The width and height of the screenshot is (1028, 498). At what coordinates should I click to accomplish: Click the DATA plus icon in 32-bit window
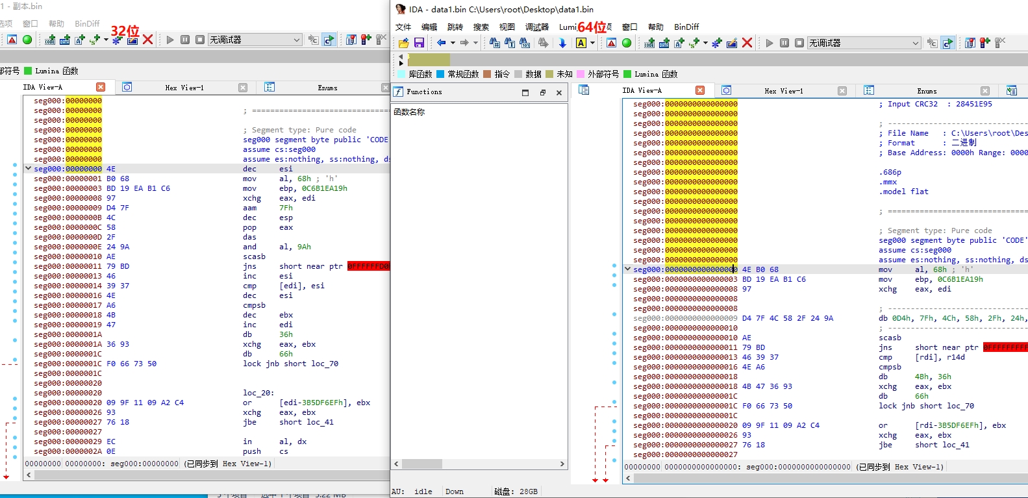pos(65,40)
